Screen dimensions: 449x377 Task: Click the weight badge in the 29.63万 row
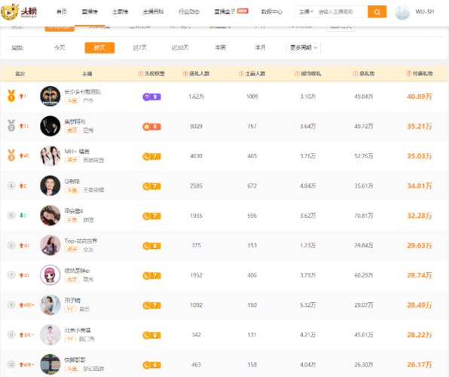(x=151, y=246)
